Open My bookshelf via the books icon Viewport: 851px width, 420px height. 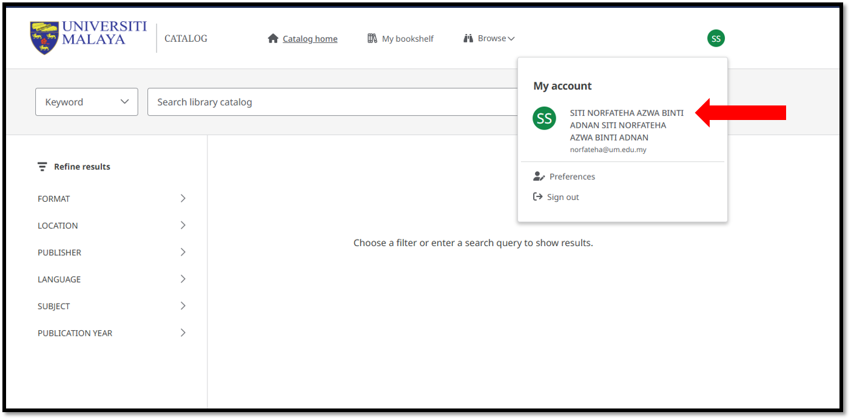[372, 38]
